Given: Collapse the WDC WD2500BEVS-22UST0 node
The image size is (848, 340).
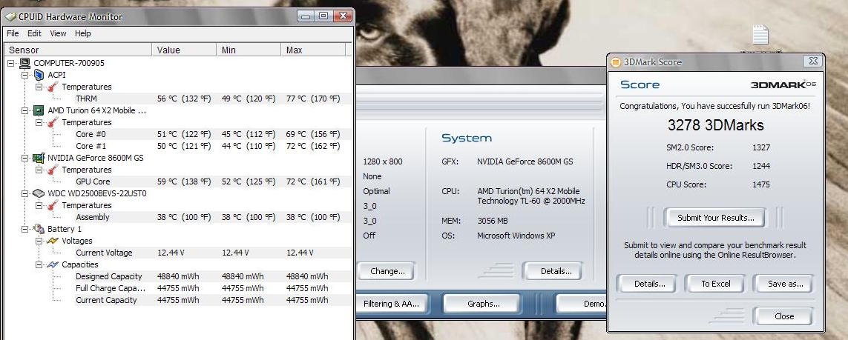Looking at the screenshot, I should 25,194.
